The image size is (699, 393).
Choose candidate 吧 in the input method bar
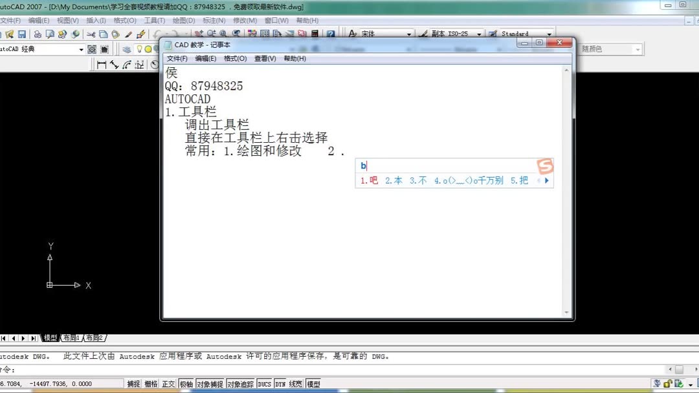click(371, 180)
